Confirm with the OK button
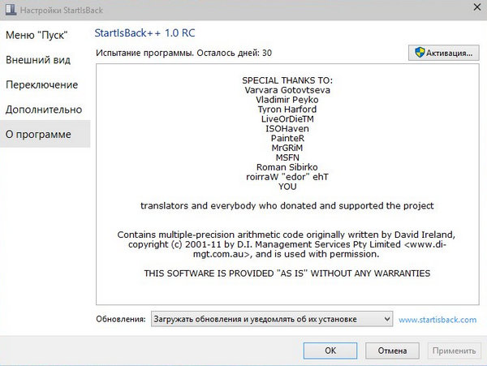Screen dimensions: 487x366 click(330, 351)
